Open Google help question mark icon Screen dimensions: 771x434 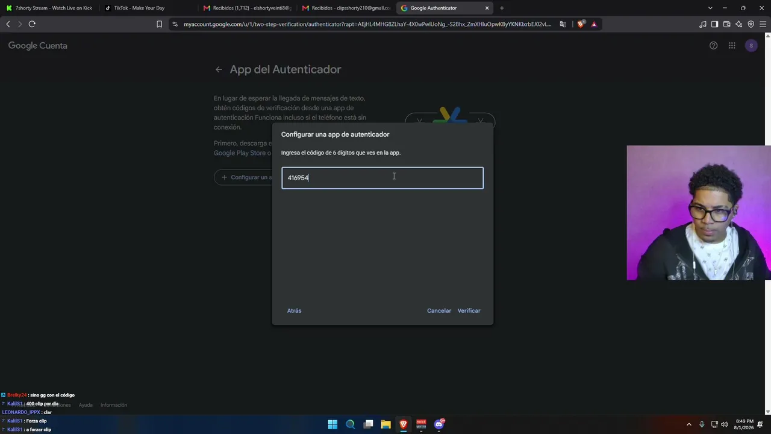[x=713, y=46]
